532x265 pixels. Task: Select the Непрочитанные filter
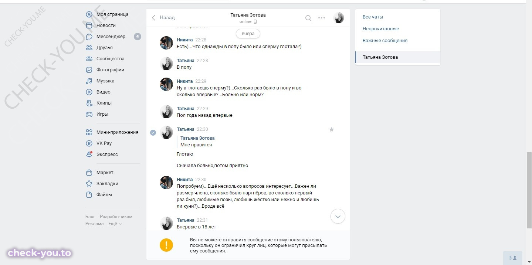381,29
